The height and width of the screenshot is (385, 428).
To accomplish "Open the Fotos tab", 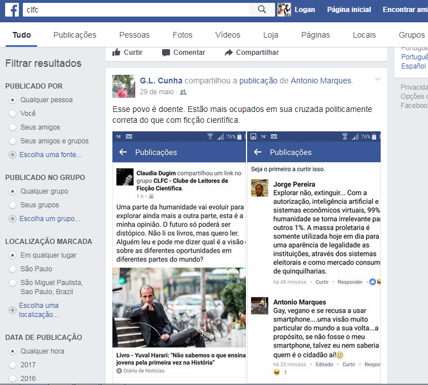I will tap(183, 35).
